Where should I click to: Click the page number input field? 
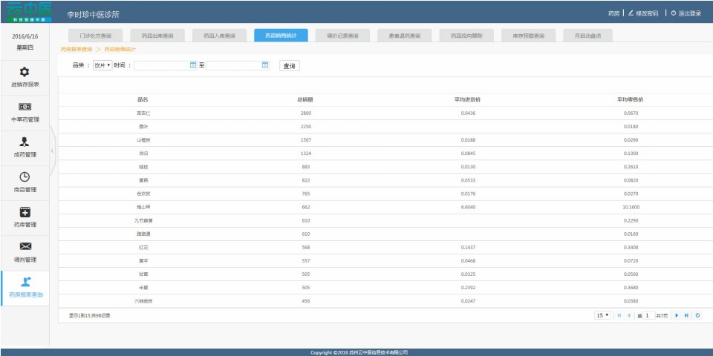(648, 315)
